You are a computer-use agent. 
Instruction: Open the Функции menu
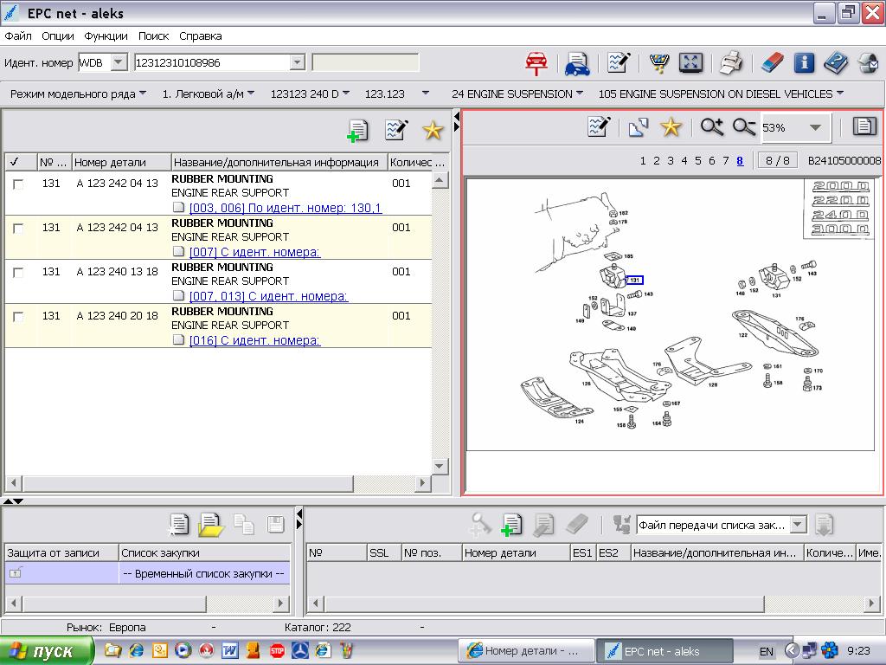pos(106,36)
